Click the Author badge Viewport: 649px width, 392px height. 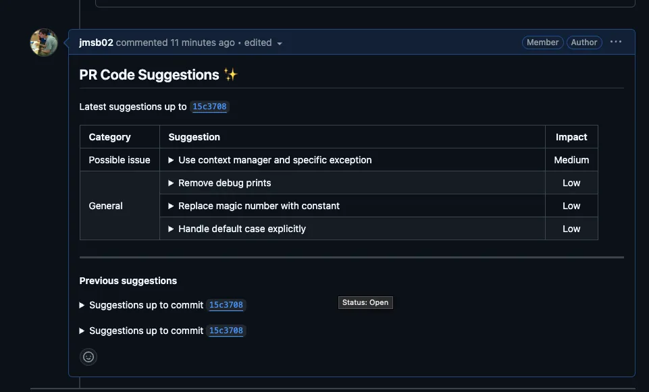pos(584,43)
